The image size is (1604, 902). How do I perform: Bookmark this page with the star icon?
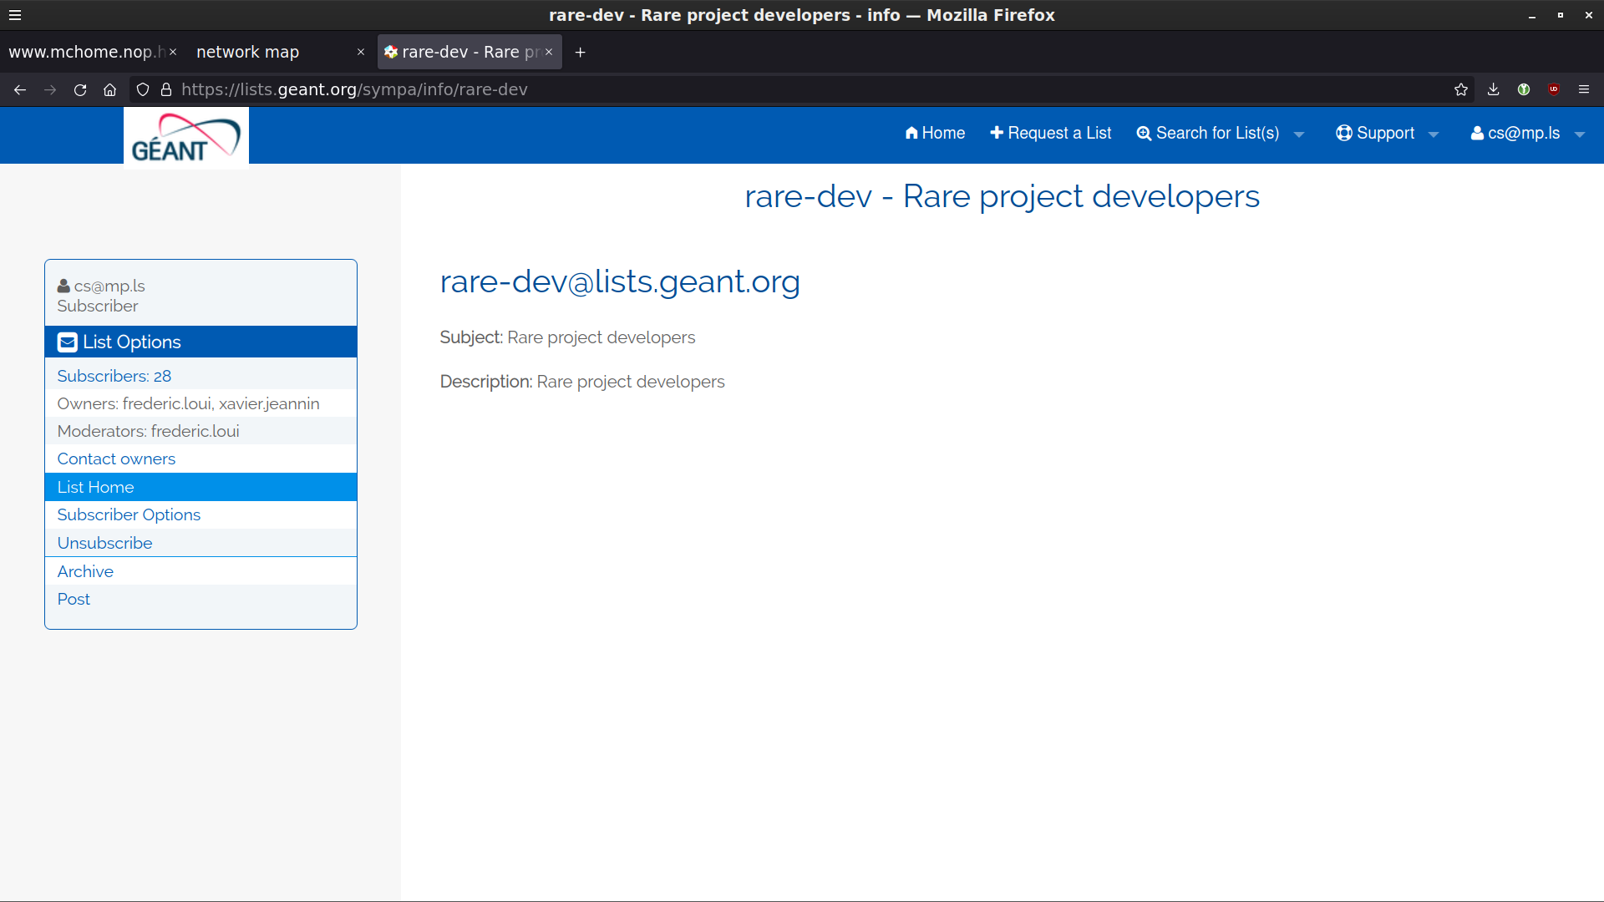pyautogui.click(x=1460, y=90)
